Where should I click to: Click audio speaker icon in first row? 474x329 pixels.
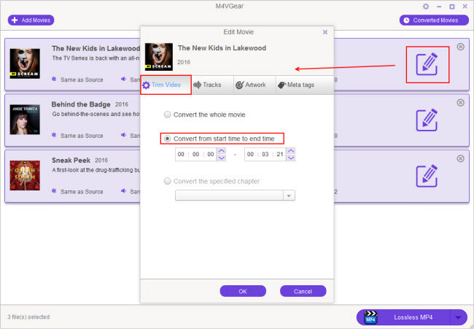123,80
